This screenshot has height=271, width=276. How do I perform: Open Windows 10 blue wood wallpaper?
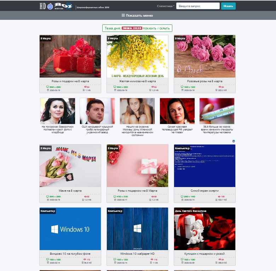click(138, 229)
